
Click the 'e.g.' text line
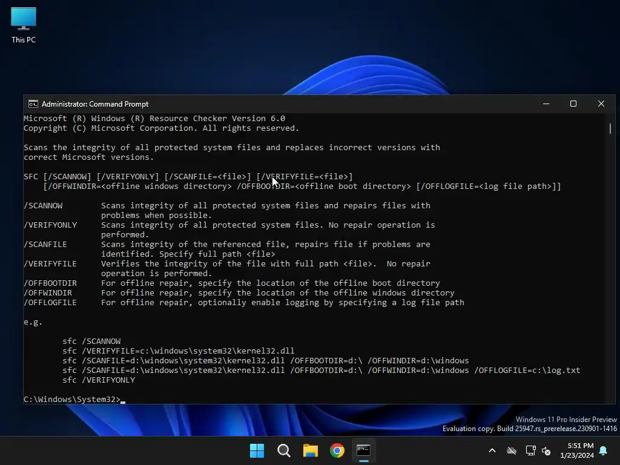click(x=33, y=322)
